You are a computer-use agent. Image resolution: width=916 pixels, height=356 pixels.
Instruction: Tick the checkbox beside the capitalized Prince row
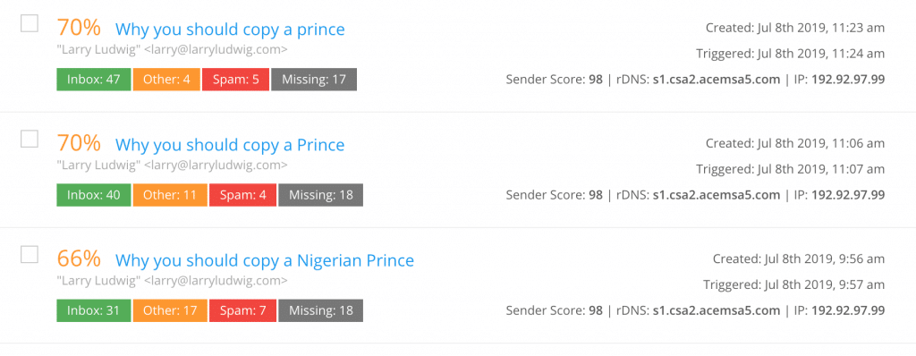tap(30, 140)
